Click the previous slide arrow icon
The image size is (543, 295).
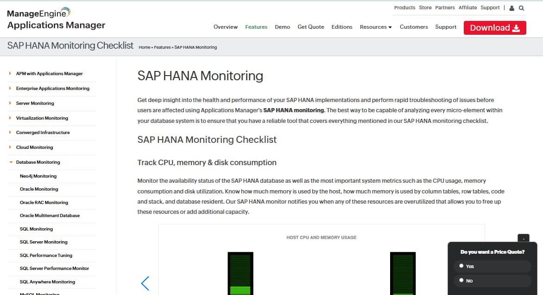(x=145, y=283)
